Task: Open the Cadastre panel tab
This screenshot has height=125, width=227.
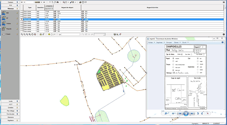Action: point(10,2)
